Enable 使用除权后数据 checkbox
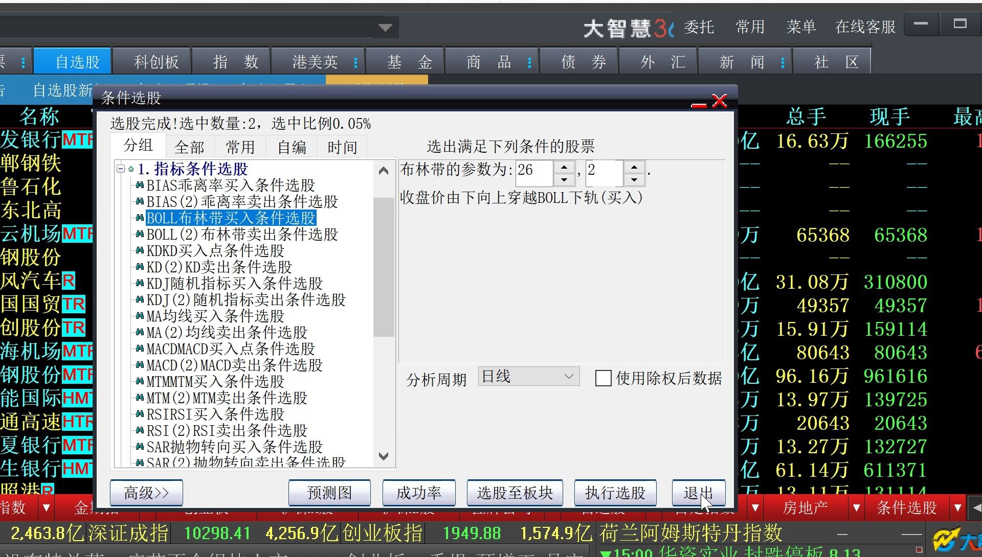 (603, 378)
